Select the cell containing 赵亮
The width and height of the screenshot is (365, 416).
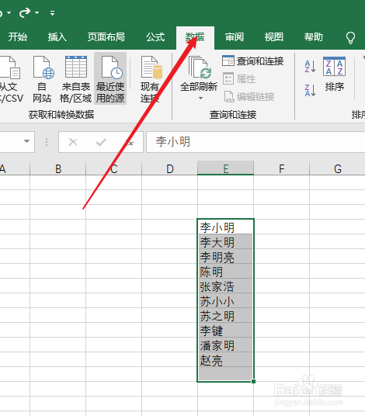point(226,359)
